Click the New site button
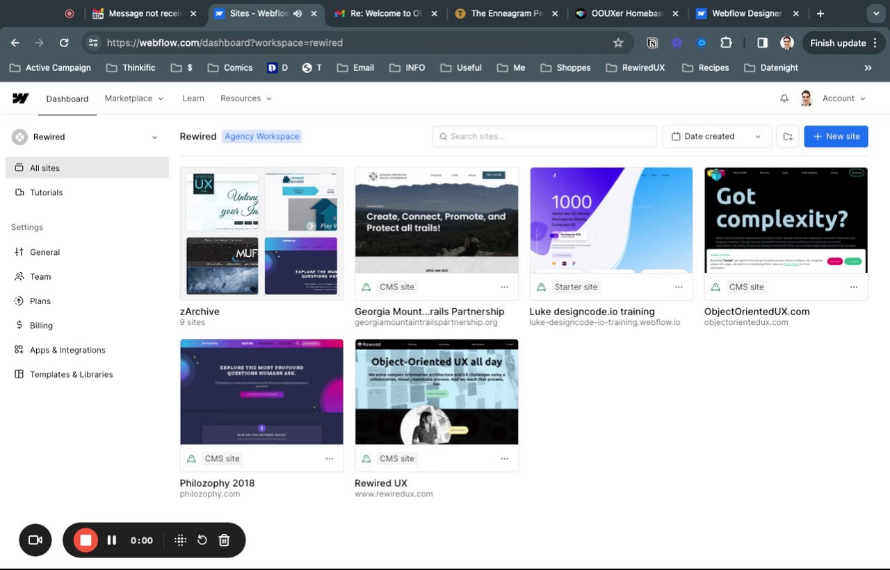Image resolution: width=890 pixels, height=570 pixels. (x=836, y=137)
